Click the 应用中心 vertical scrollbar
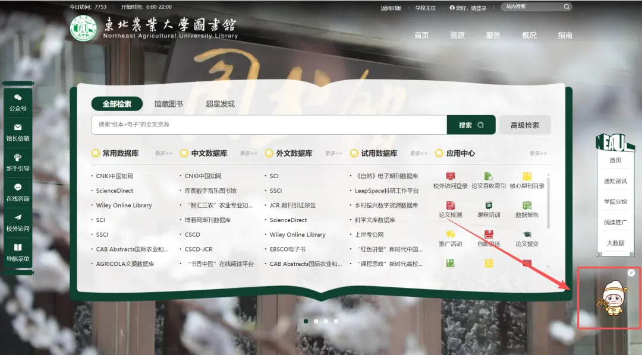This screenshot has height=355, width=642. 548,202
